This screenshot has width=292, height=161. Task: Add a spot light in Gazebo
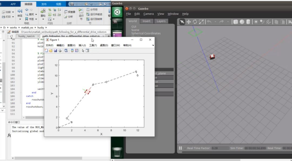[262, 22]
